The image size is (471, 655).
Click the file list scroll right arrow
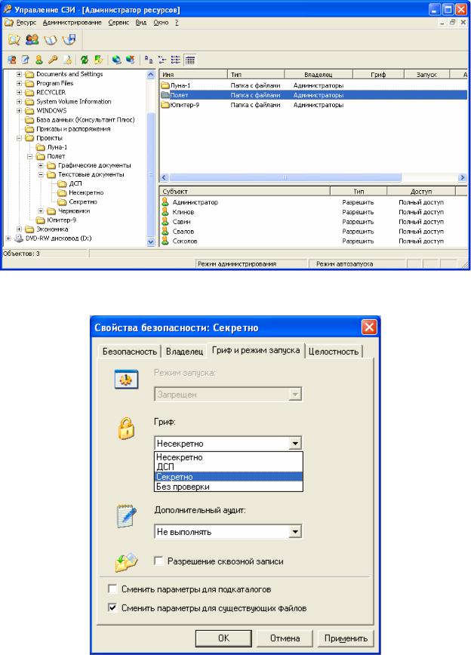point(462,177)
